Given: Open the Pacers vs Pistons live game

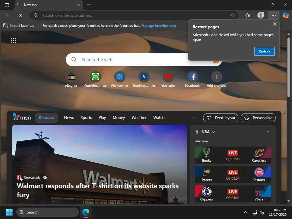Looking at the screenshot, I should click(x=233, y=175).
